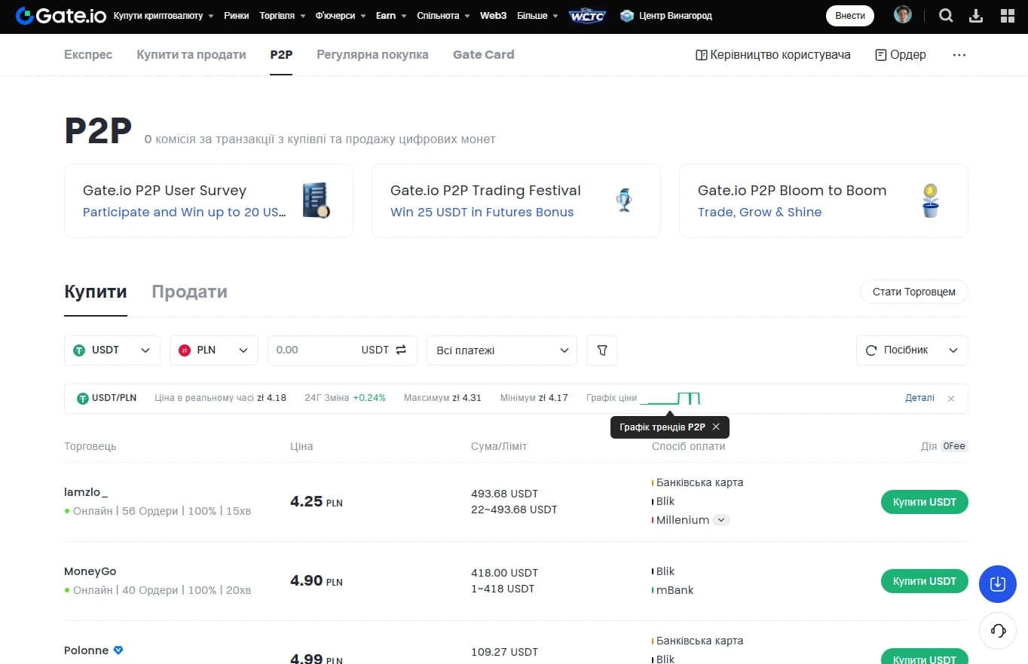Viewport: 1028px width, 664px height.
Task: Click the filter funnel icon
Action: click(x=601, y=350)
